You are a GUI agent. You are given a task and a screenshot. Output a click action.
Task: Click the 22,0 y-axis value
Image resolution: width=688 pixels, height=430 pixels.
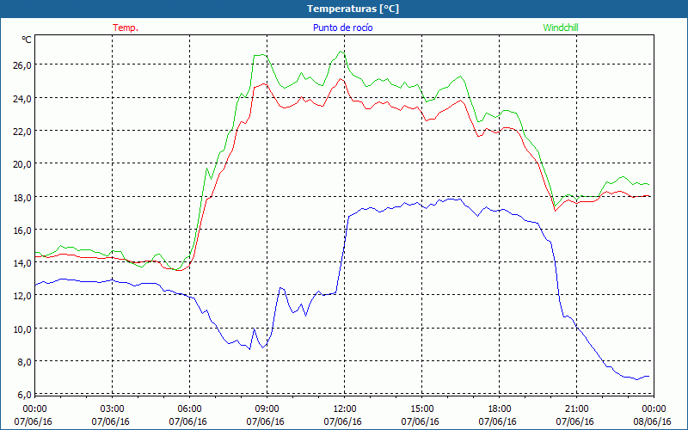[22, 132]
